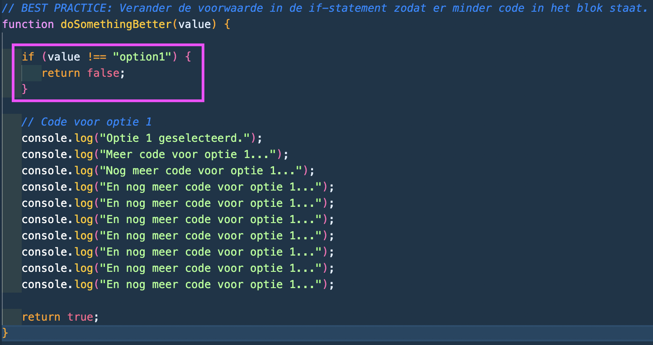Click the "Optie 1 geselecteerd." string
Viewport: 653px width, 345px height.
click(178, 138)
